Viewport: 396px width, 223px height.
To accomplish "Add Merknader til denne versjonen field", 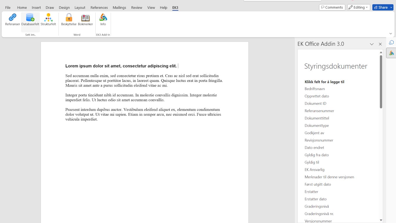I will (329, 177).
